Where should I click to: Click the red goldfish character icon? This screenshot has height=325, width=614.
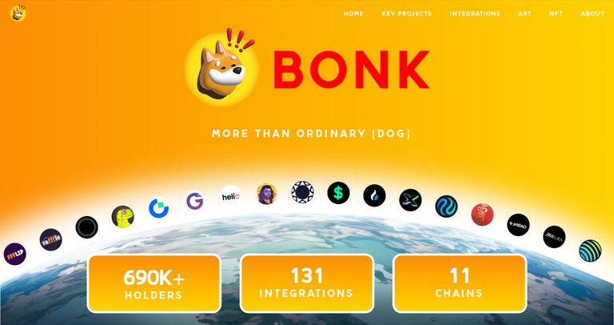click(x=482, y=215)
